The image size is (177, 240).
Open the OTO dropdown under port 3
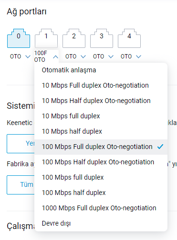[103, 57]
